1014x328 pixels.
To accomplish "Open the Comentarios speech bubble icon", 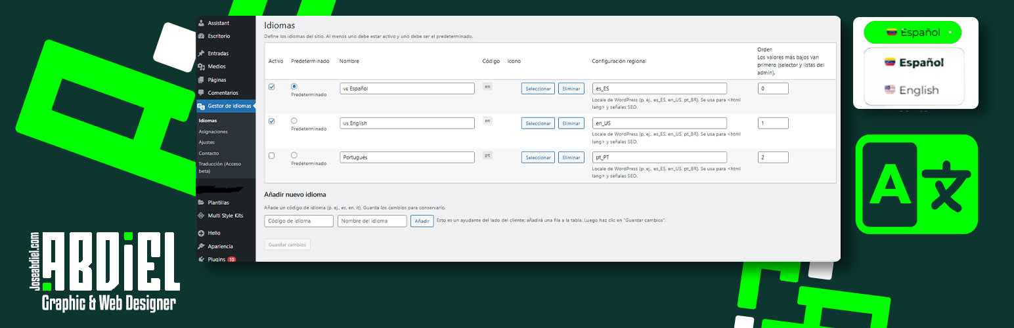I will [201, 92].
